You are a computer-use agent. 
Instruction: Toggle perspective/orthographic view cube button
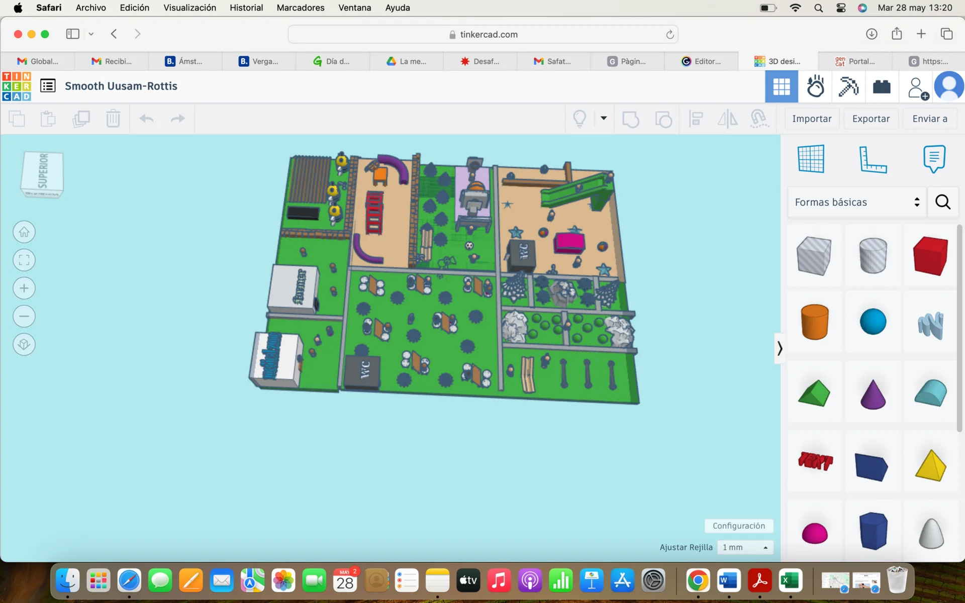[x=24, y=345]
